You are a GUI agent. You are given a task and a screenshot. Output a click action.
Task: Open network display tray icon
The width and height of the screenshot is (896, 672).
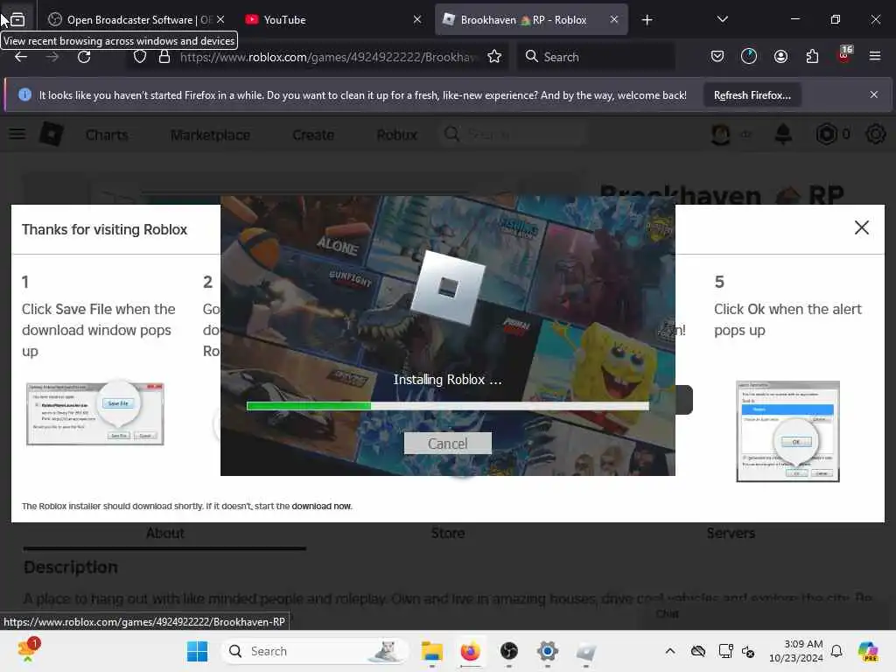(725, 651)
